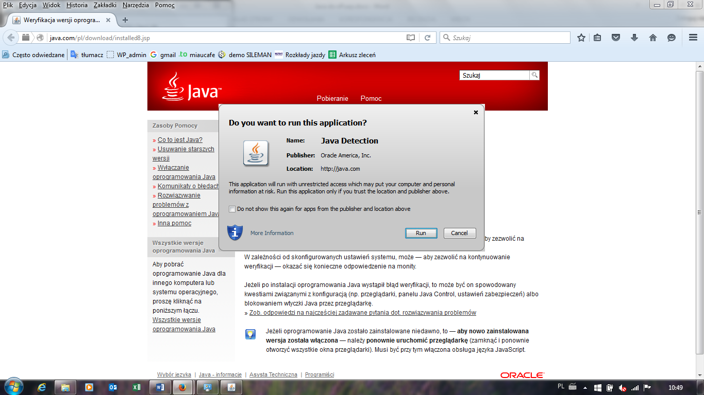Click the PL language indicator in tray
704x395 pixels.
[561, 386]
